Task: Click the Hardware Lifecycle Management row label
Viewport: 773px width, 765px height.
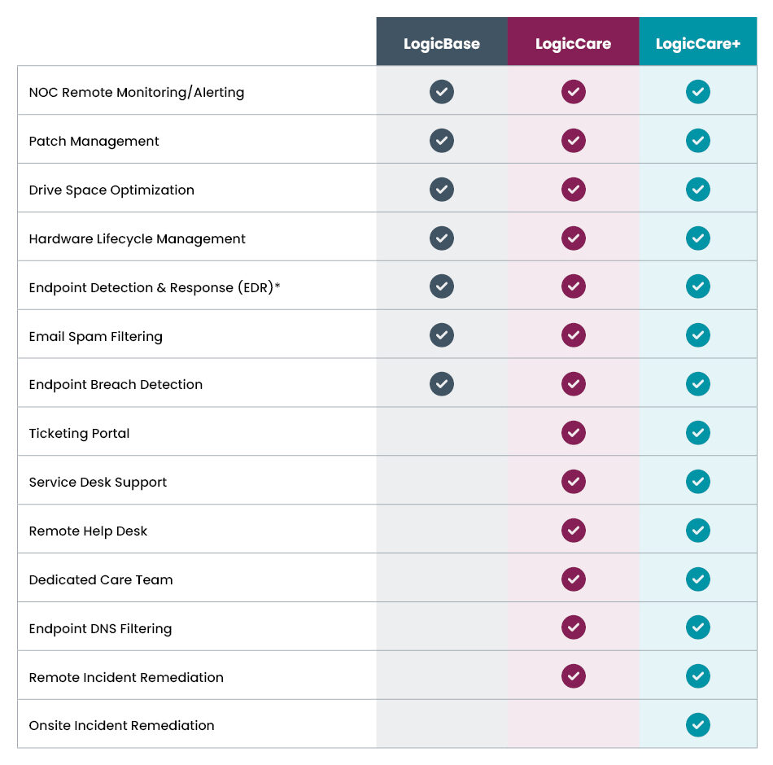Action: (137, 238)
